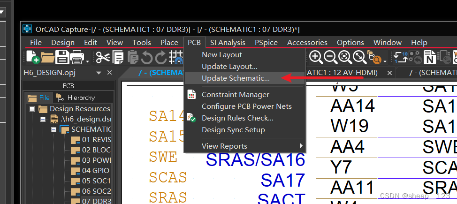Close the H6_DESIGN.opj project panel
This screenshot has width=457, height=204.
pos(110,73)
